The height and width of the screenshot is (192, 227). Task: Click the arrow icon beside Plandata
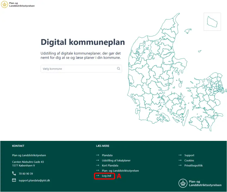97,155
